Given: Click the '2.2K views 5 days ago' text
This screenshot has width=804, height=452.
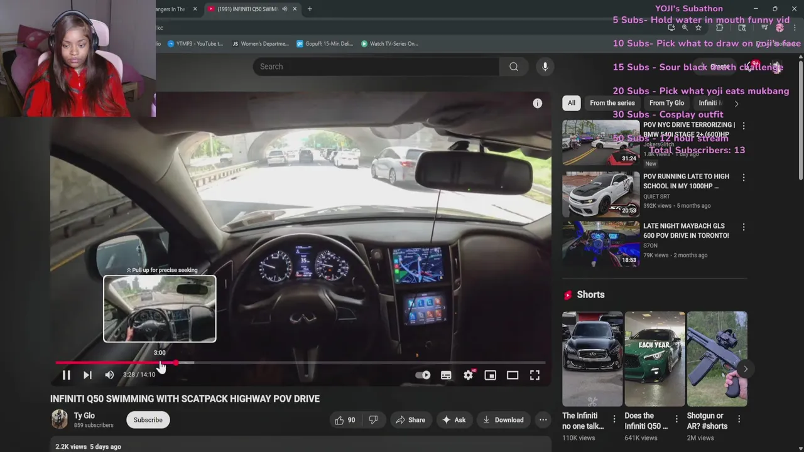Looking at the screenshot, I should pos(88,446).
